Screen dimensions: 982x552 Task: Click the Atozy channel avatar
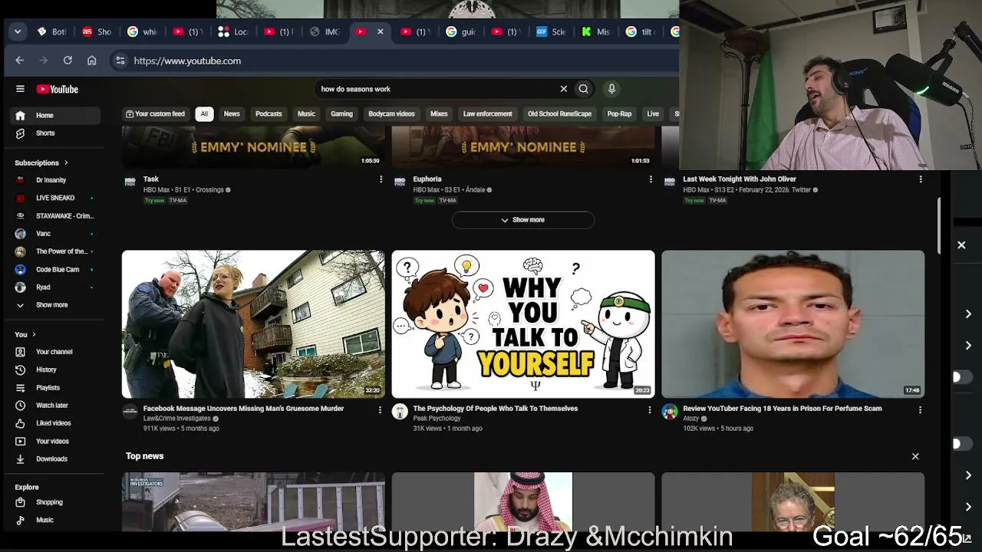(x=670, y=412)
